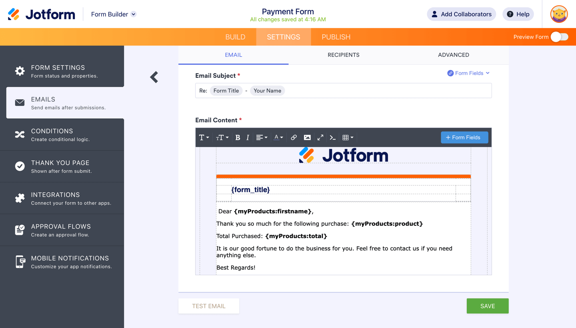Viewport: 576px width, 328px height.
Task: Open the RECIPIENTS tab
Action: tap(344, 55)
